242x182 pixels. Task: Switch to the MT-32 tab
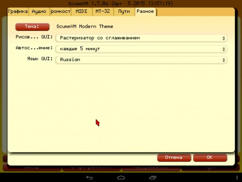point(103,12)
